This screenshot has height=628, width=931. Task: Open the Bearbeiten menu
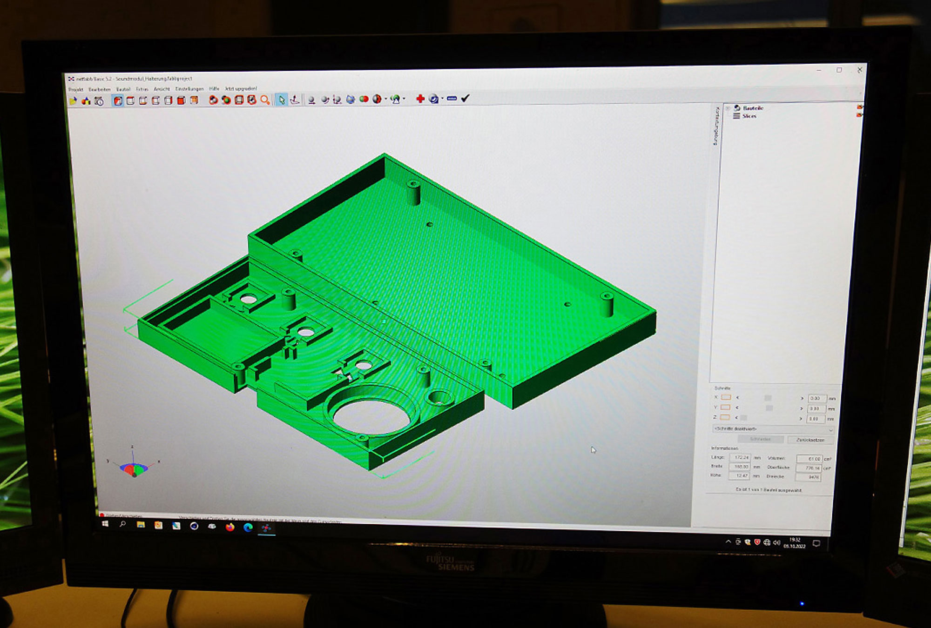click(x=99, y=89)
